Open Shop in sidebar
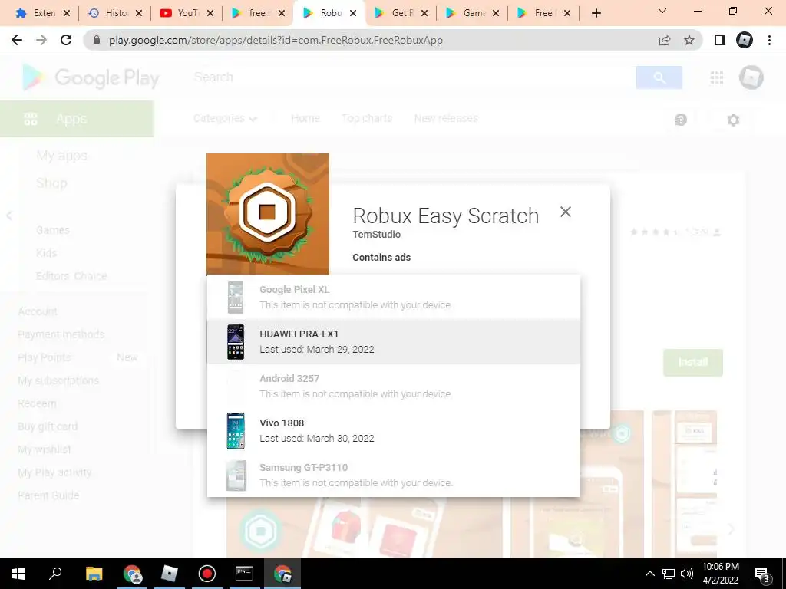The image size is (786, 589). tap(51, 183)
